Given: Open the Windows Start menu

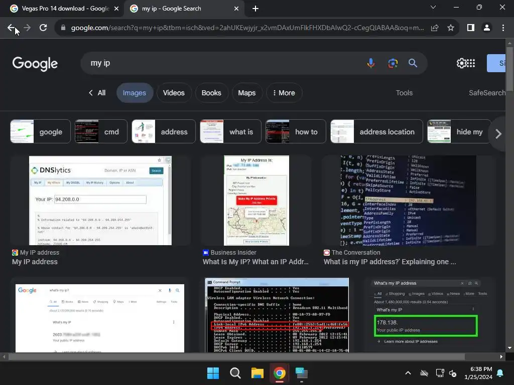Looking at the screenshot, I should click(x=213, y=373).
